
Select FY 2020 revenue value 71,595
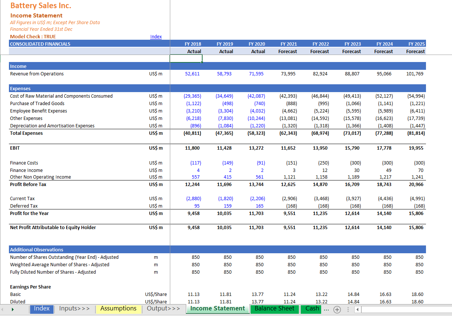pos(256,74)
